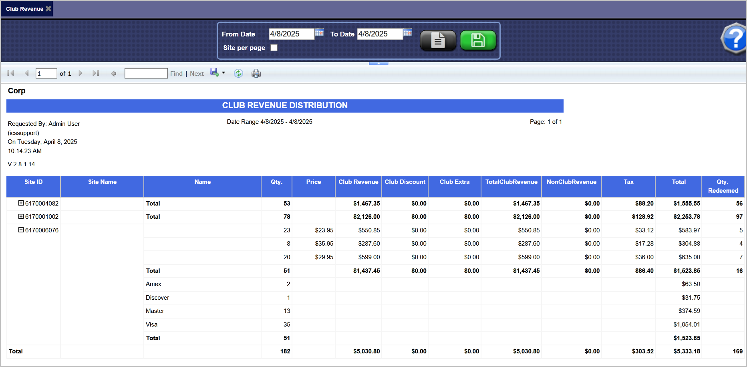Expand site 6170001002 row
This screenshot has width=747, height=367.
tap(21, 216)
